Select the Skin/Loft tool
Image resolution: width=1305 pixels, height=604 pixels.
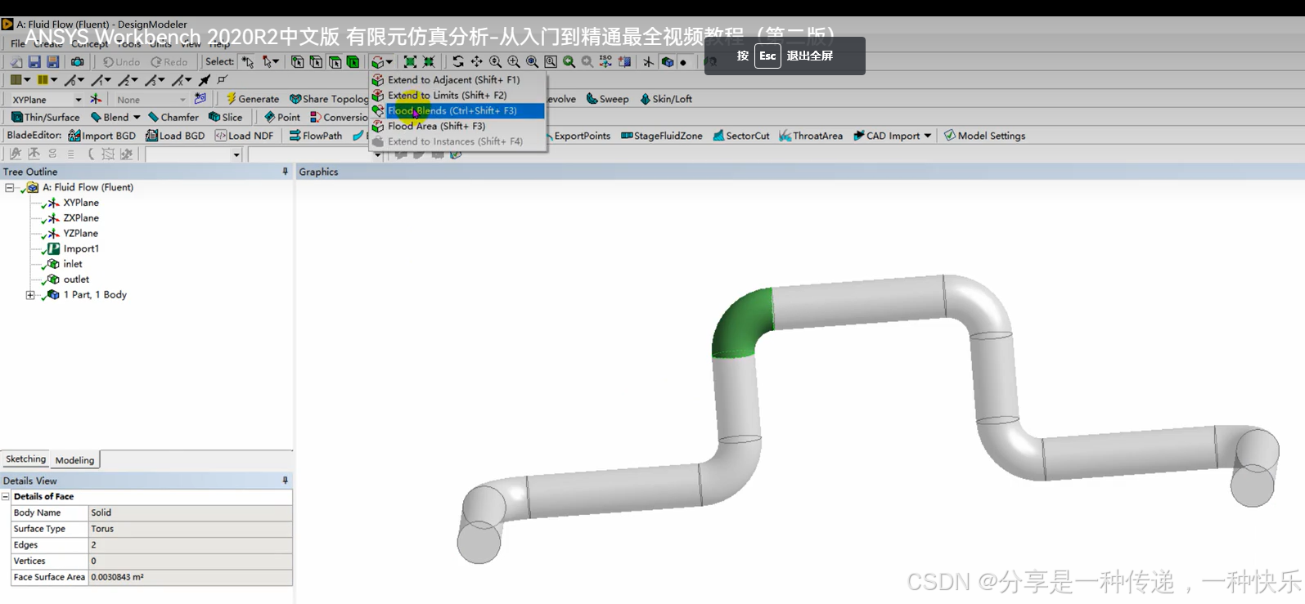click(666, 99)
